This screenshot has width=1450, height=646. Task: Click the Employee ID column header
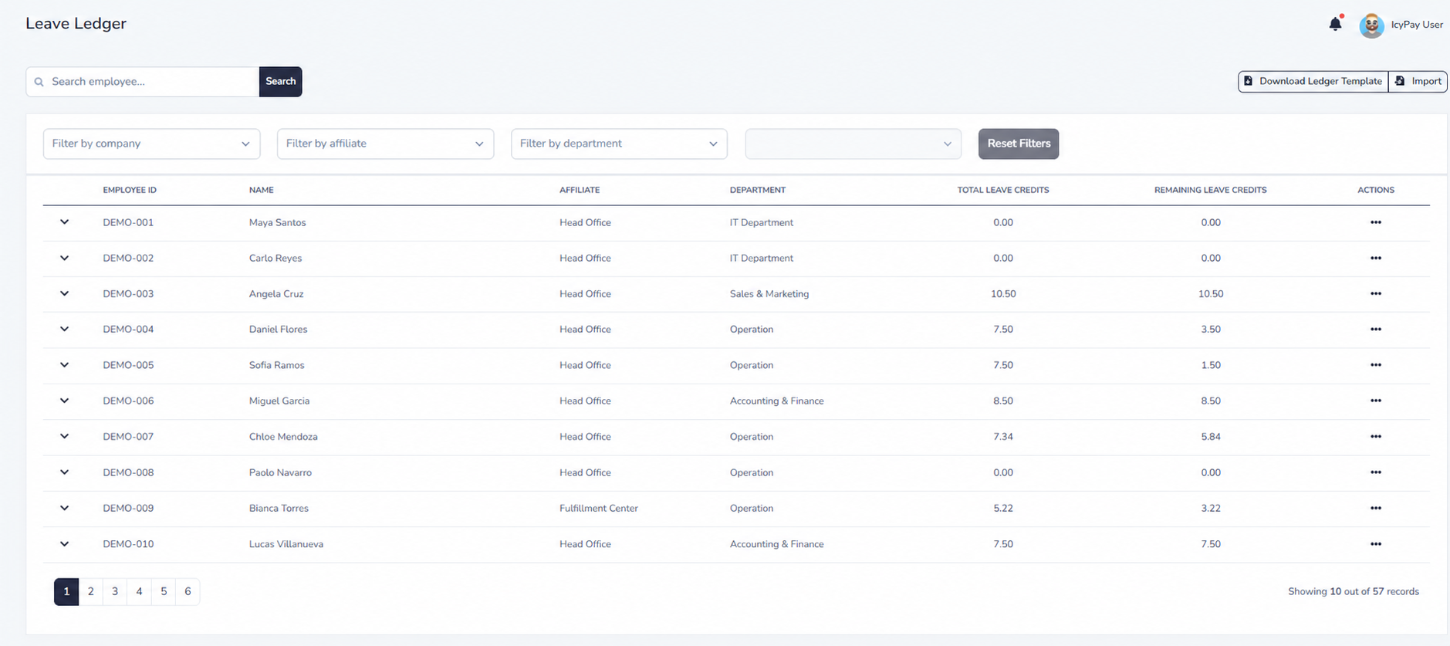coord(130,190)
